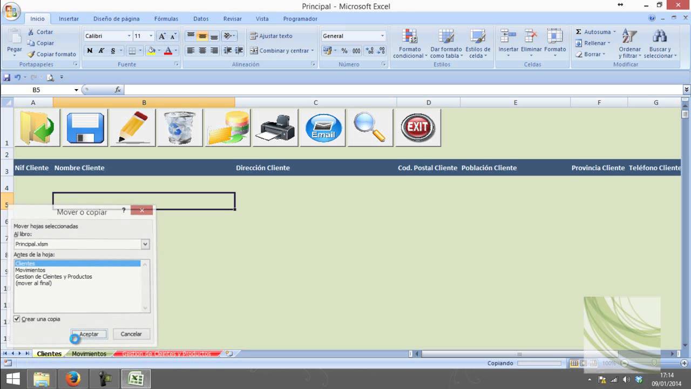Open the General number format dropdown
This screenshot has height=389, width=691.
tap(382, 36)
